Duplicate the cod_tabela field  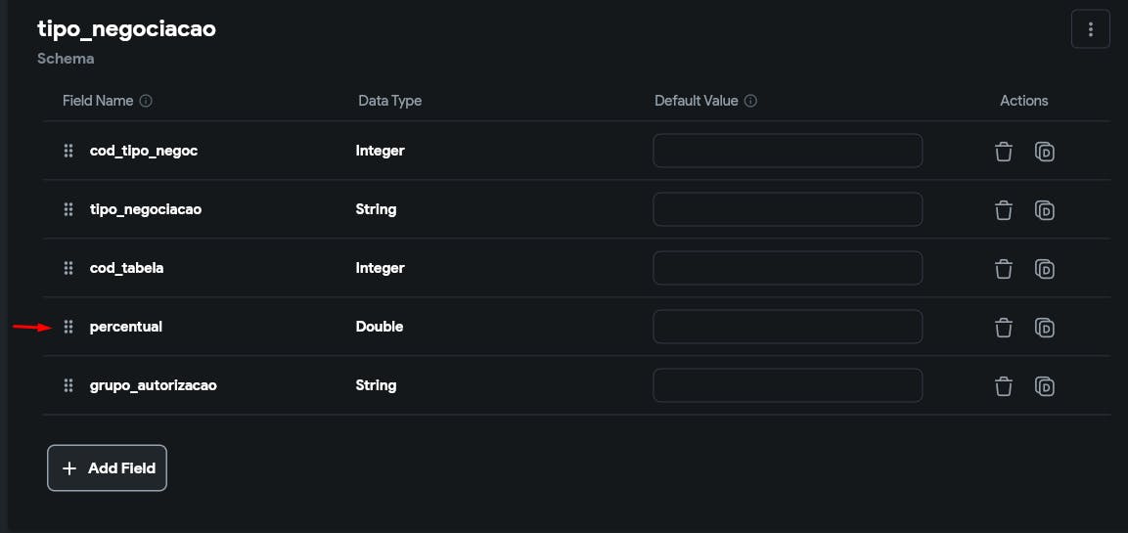pyautogui.click(x=1044, y=269)
